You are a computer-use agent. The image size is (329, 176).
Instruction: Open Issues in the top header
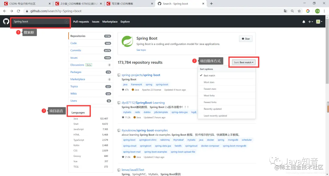tap(95, 22)
